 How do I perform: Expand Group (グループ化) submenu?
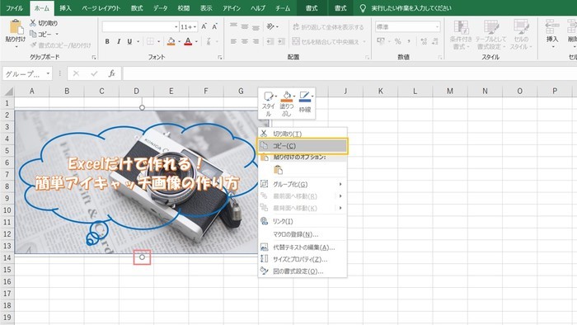pos(303,184)
